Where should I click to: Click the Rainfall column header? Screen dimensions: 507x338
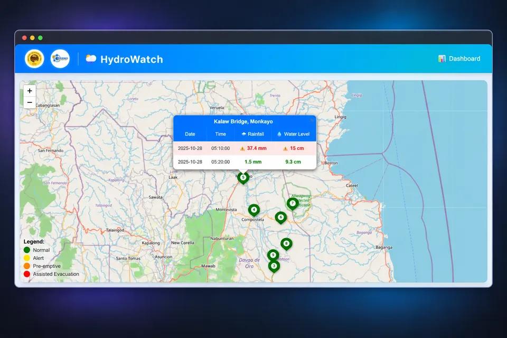tap(252, 134)
